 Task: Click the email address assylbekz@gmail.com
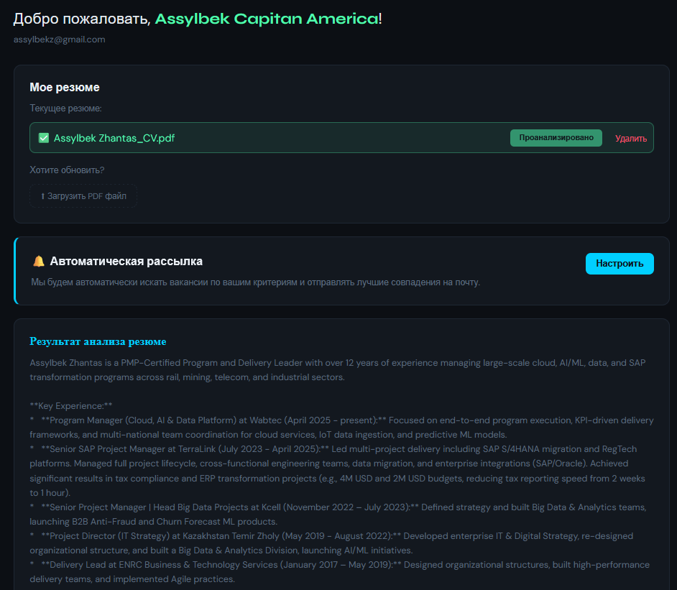pos(59,40)
